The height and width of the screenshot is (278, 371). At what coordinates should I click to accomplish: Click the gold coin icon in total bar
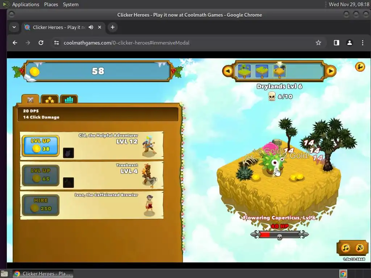point(34,72)
